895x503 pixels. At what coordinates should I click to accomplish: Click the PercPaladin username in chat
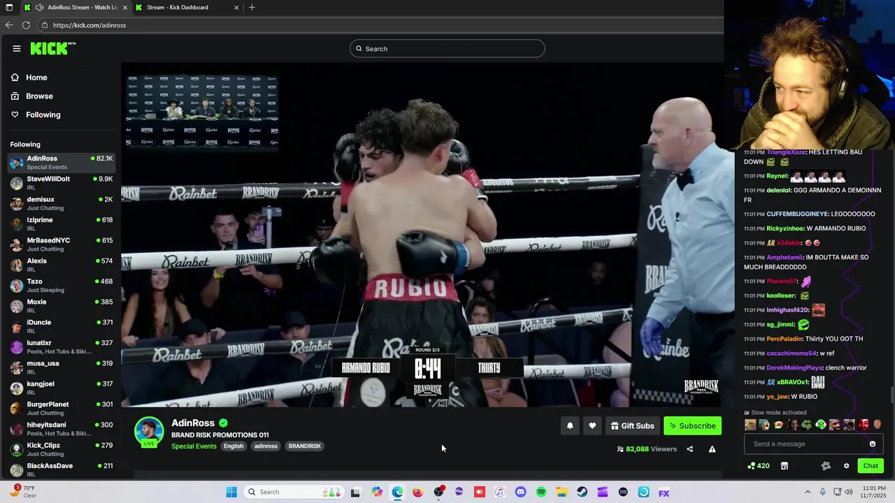tap(785, 339)
